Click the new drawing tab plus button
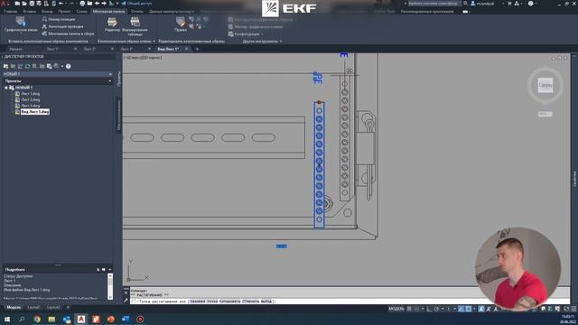 pyautogui.click(x=197, y=49)
